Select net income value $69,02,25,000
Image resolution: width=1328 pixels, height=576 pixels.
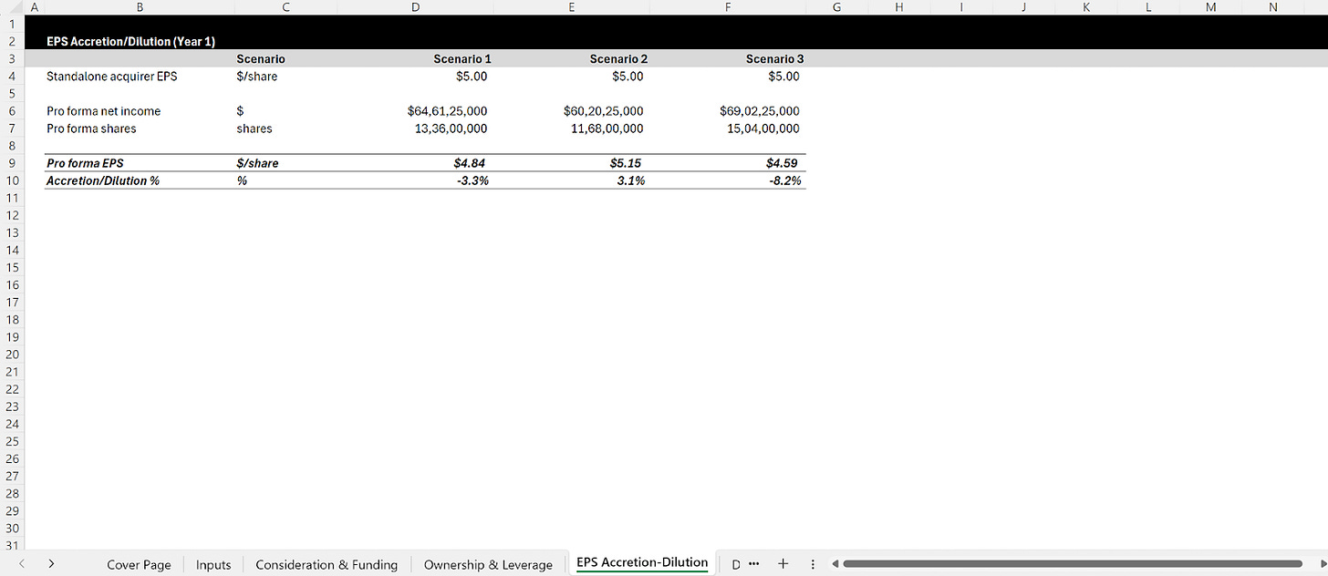pos(760,111)
